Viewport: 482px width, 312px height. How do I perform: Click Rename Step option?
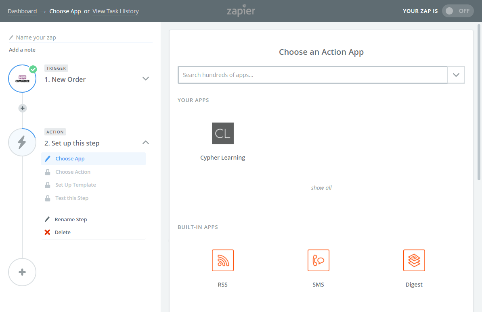click(71, 219)
